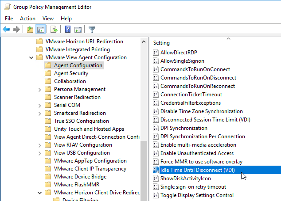
Task: Click the VMware Horizon URL Redirection folder icon
Action: coord(39,42)
